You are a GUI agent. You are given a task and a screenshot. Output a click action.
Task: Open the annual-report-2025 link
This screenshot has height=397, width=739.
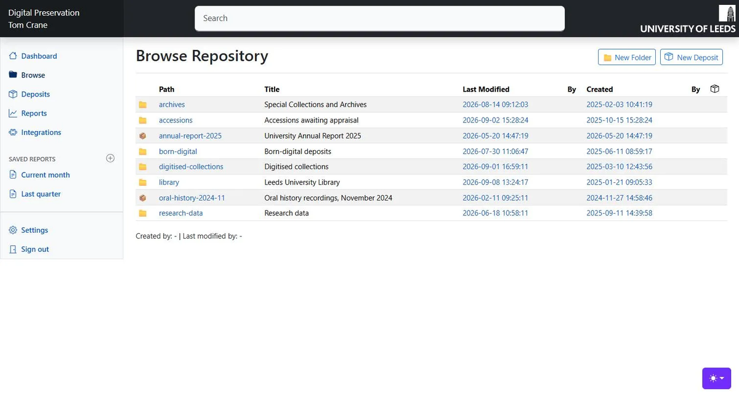(190, 135)
